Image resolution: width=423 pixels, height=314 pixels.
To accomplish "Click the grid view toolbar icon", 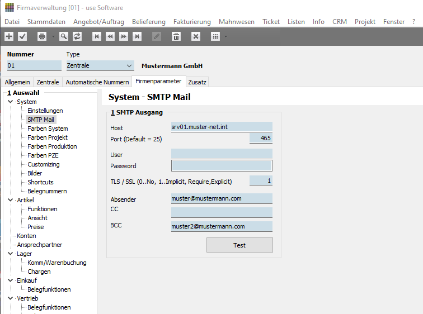I will pos(215,36).
